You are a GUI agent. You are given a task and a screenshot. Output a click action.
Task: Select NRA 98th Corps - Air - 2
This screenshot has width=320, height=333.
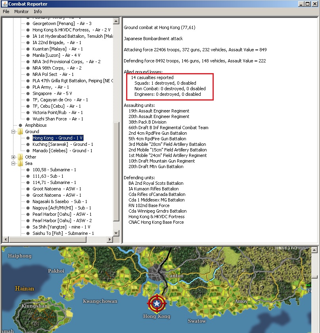pos(57,68)
